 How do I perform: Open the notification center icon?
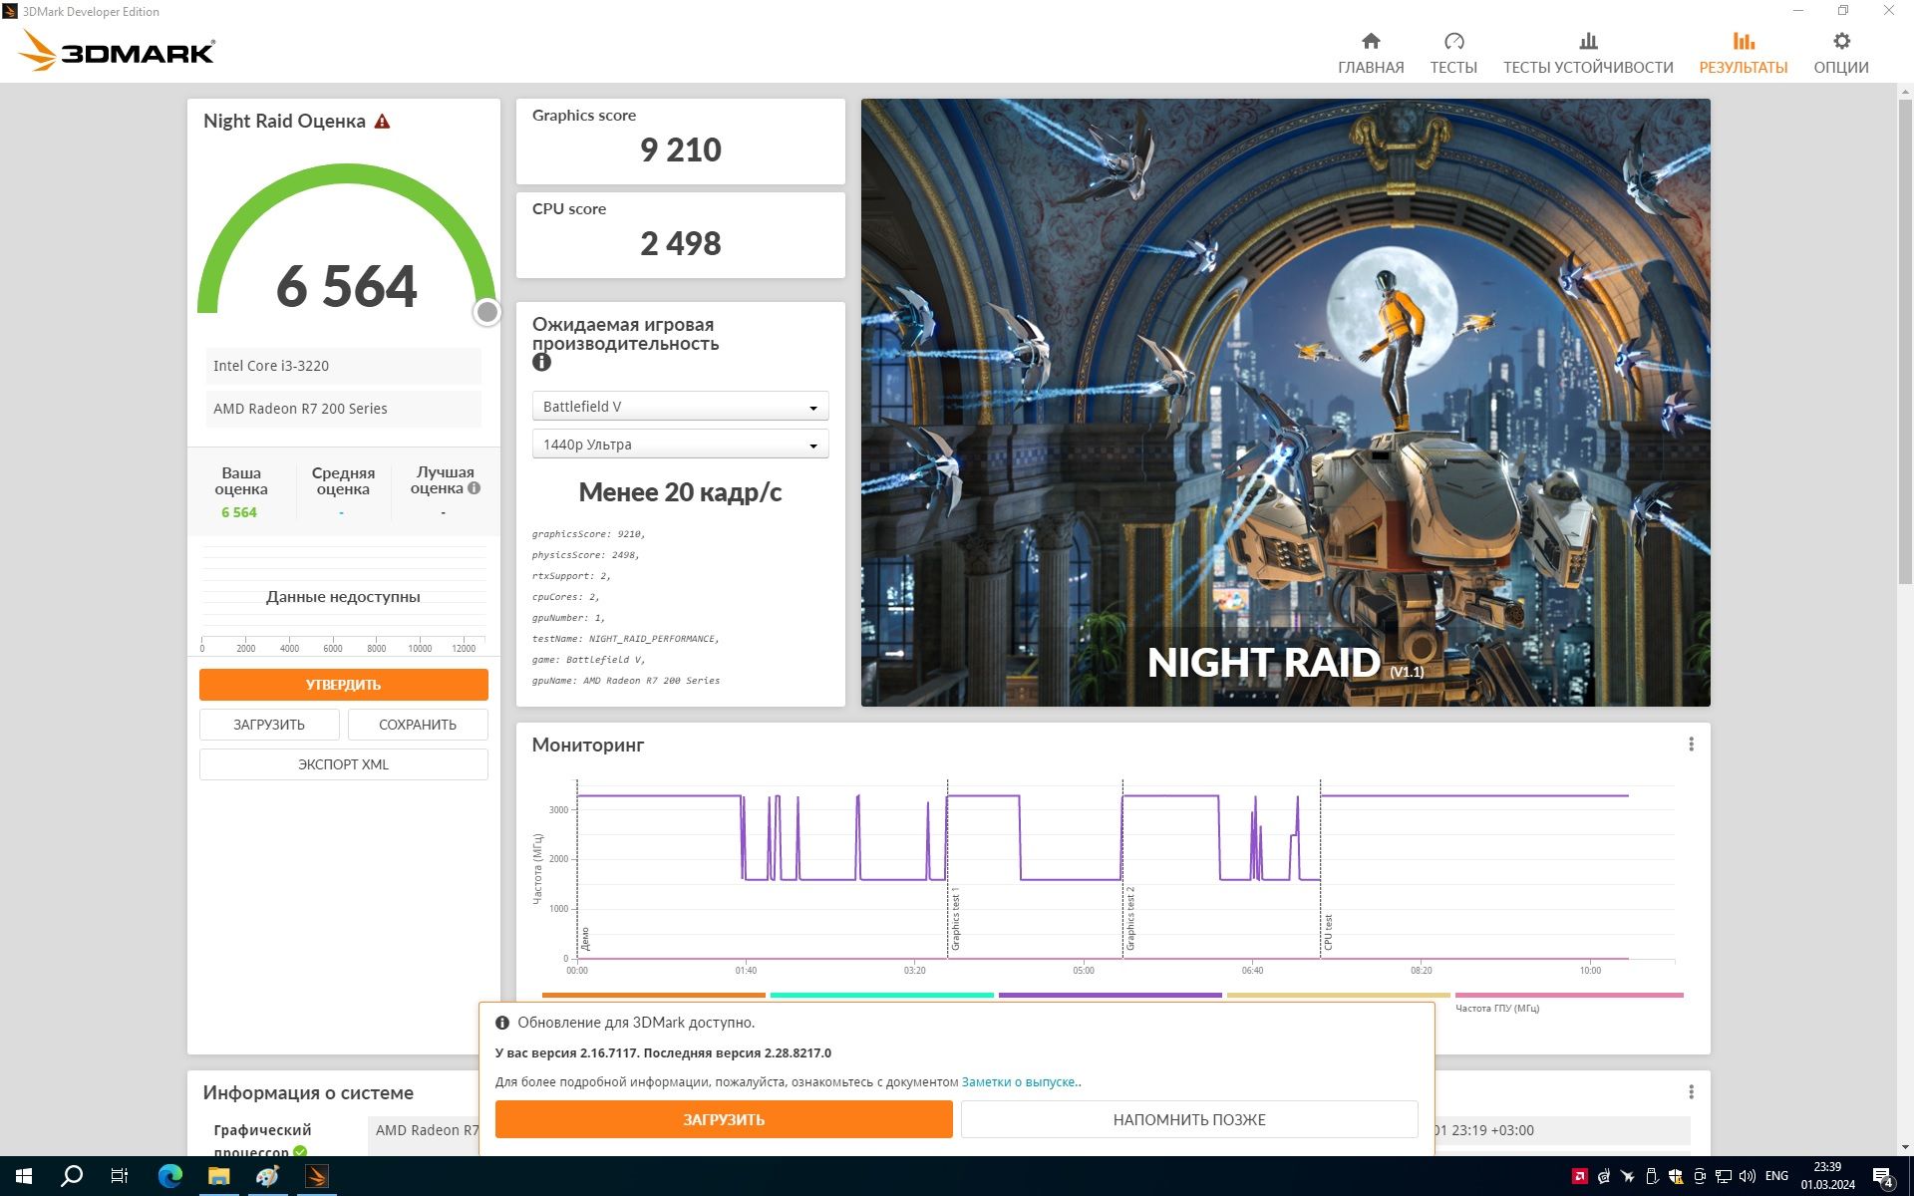tap(1883, 1177)
